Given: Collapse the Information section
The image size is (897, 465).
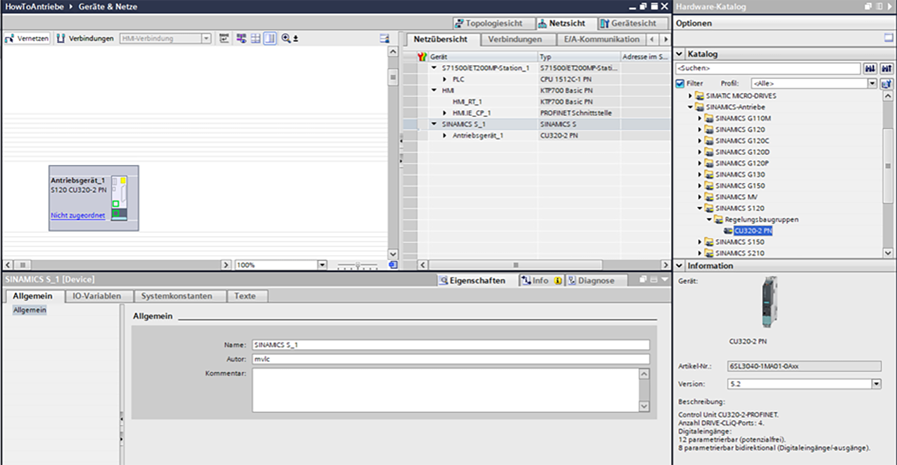Looking at the screenshot, I should (x=680, y=266).
